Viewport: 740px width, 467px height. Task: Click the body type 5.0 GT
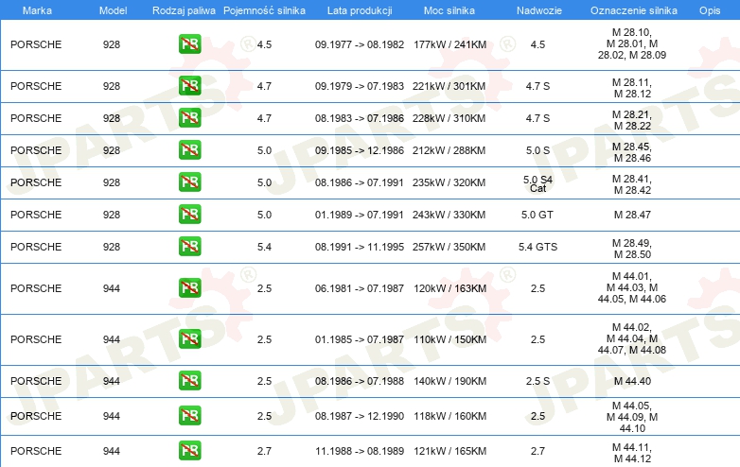[537, 215]
